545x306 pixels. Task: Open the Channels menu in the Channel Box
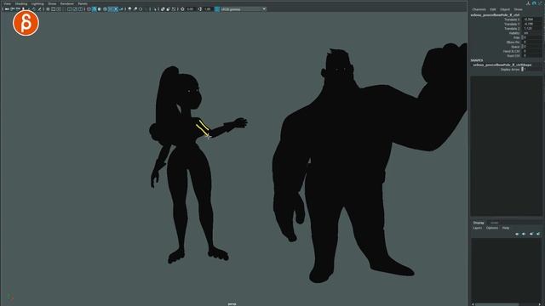click(479, 9)
